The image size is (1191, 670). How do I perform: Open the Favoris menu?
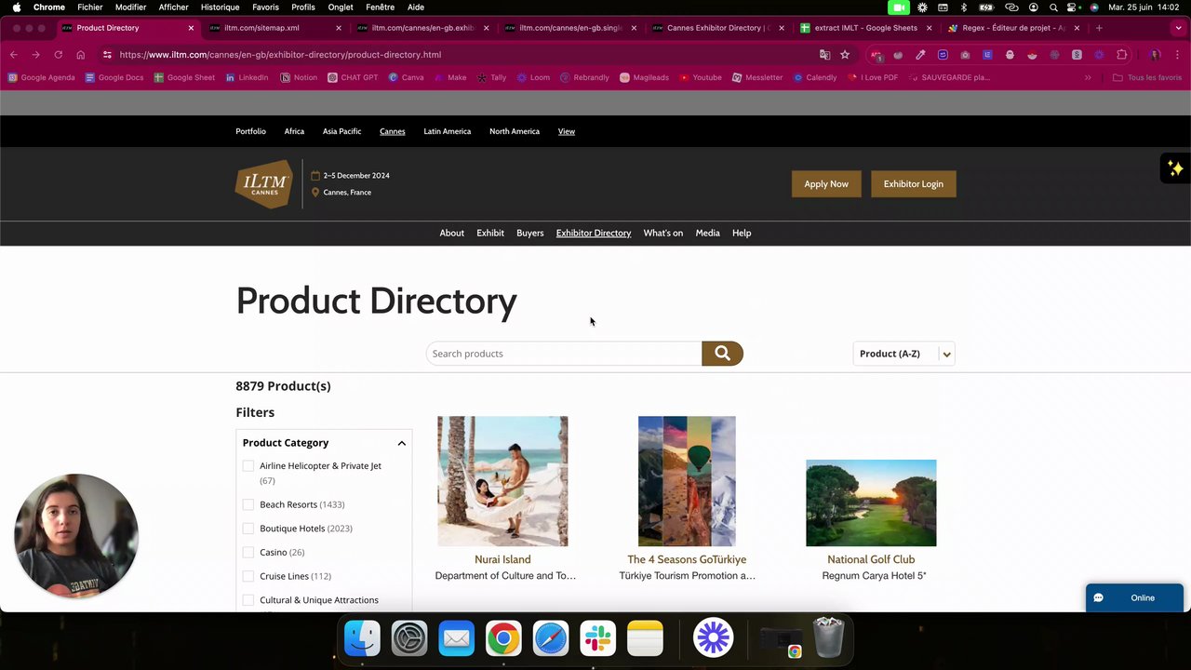click(265, 7)
